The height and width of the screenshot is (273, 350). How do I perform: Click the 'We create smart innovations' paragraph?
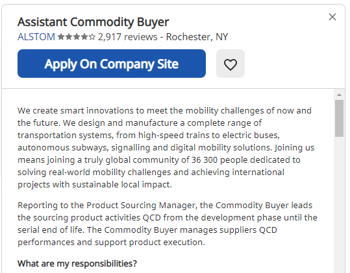[168, 148]
